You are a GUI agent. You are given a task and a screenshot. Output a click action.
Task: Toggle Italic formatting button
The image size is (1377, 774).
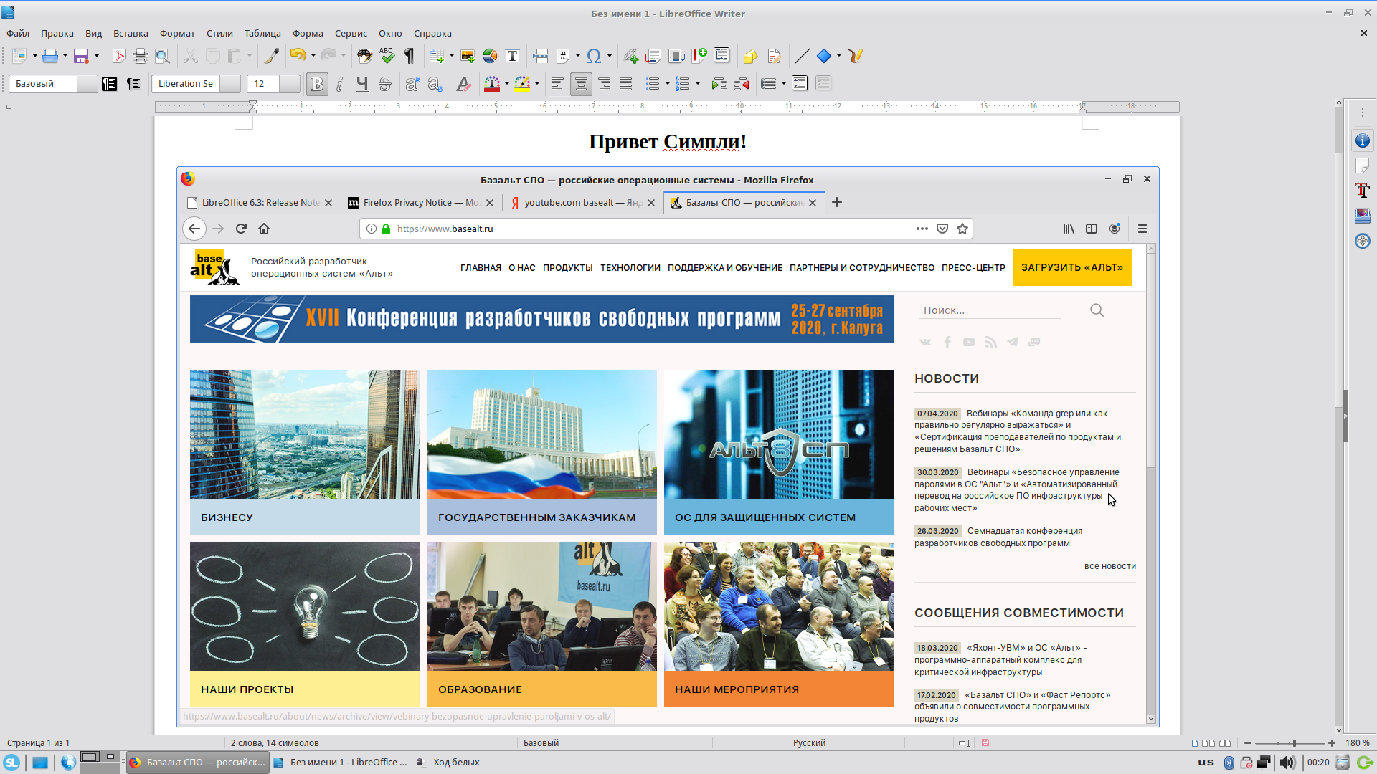point(339,84)
